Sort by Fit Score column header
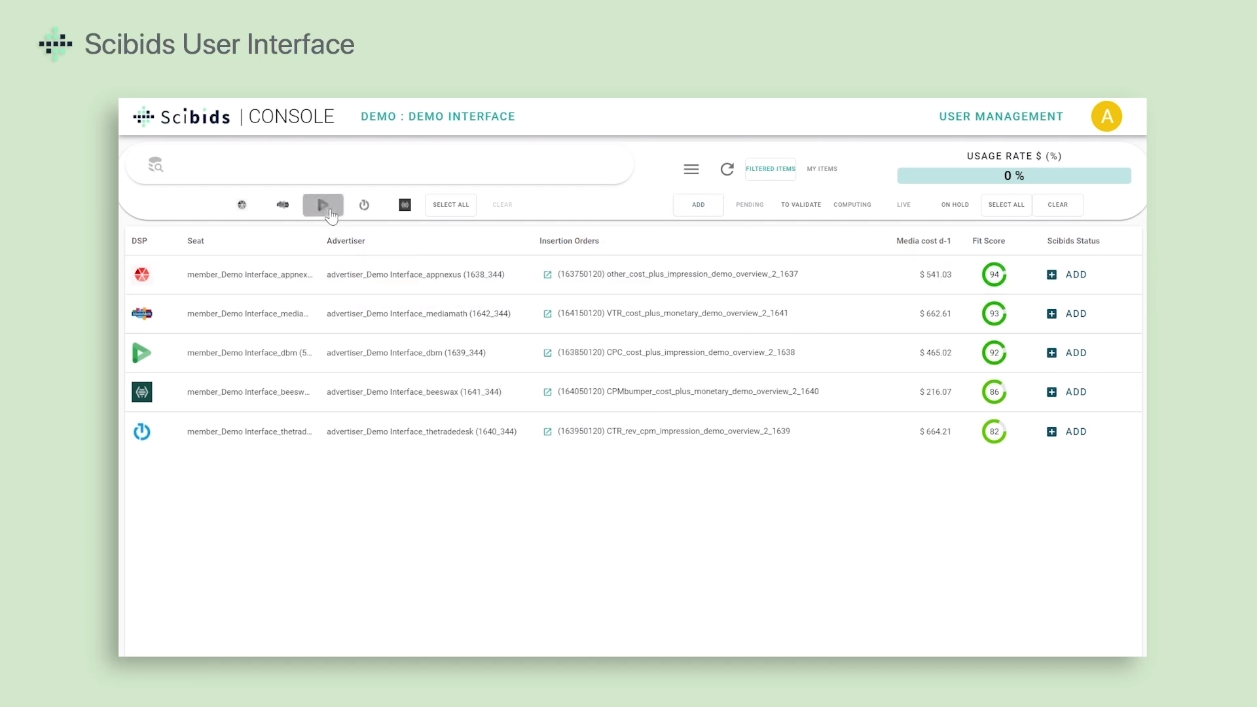The image size is (1257, 707). (x=988, y=241)
